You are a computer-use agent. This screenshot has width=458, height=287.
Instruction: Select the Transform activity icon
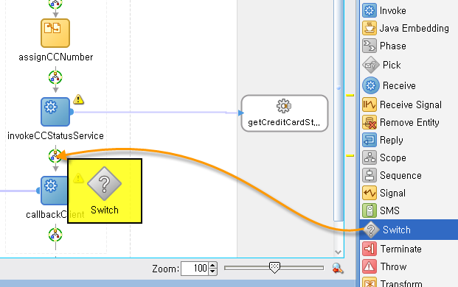(369, 282)
